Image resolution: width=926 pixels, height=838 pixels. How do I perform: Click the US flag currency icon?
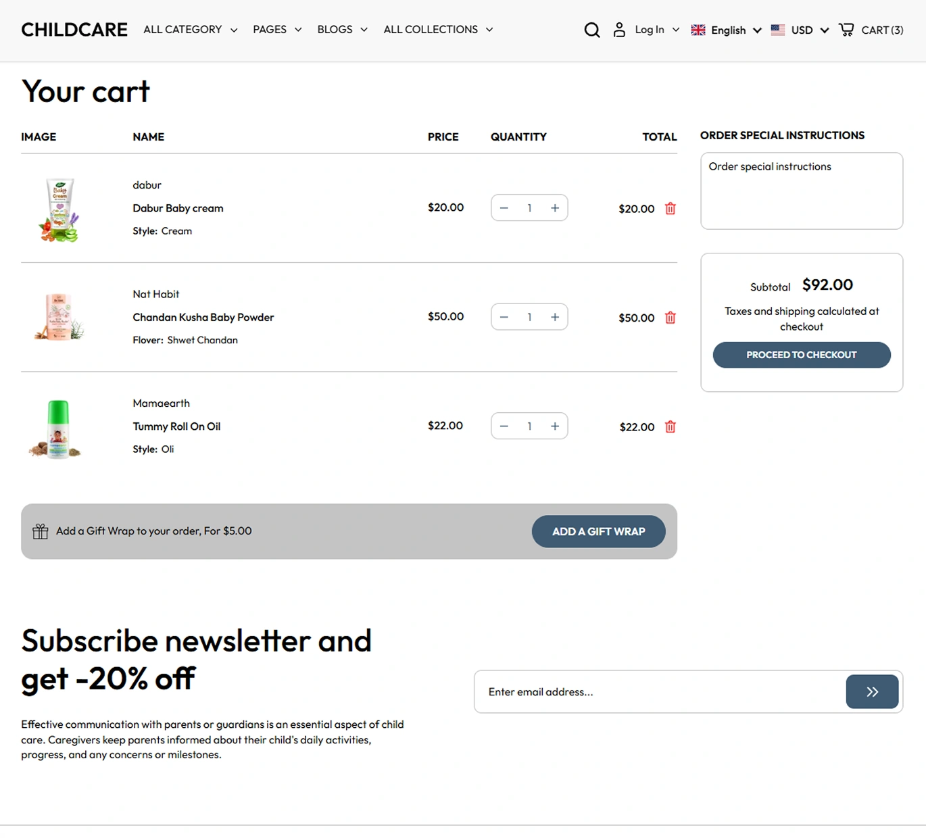pos(778,30)
